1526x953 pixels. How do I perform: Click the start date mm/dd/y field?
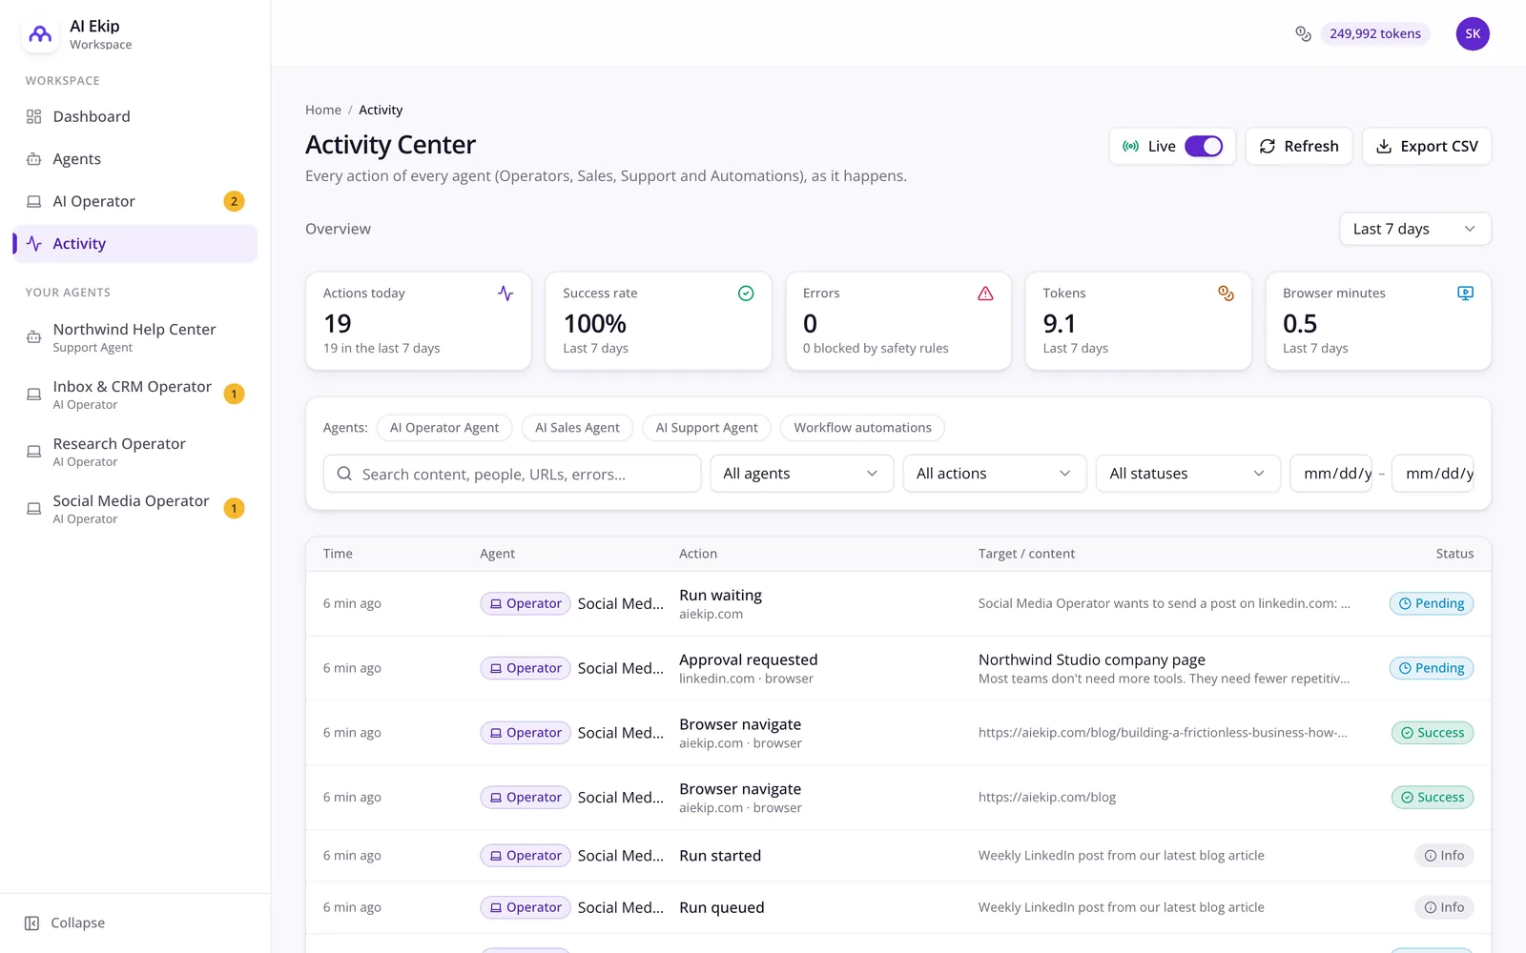click(1331, 474)
